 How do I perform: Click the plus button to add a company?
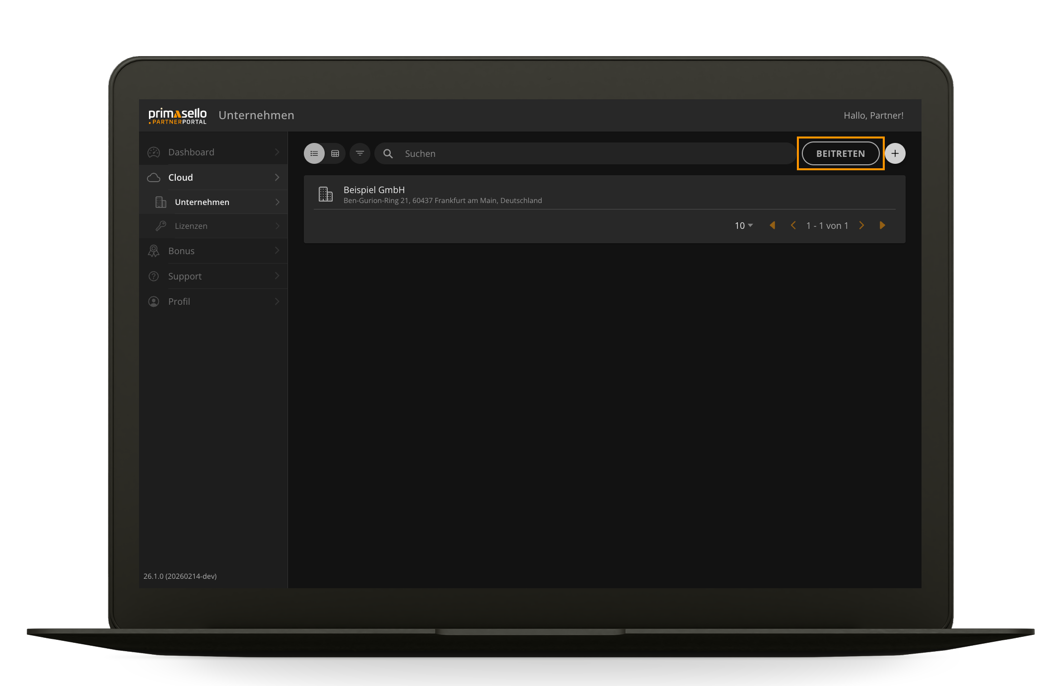tap(895, 153)
